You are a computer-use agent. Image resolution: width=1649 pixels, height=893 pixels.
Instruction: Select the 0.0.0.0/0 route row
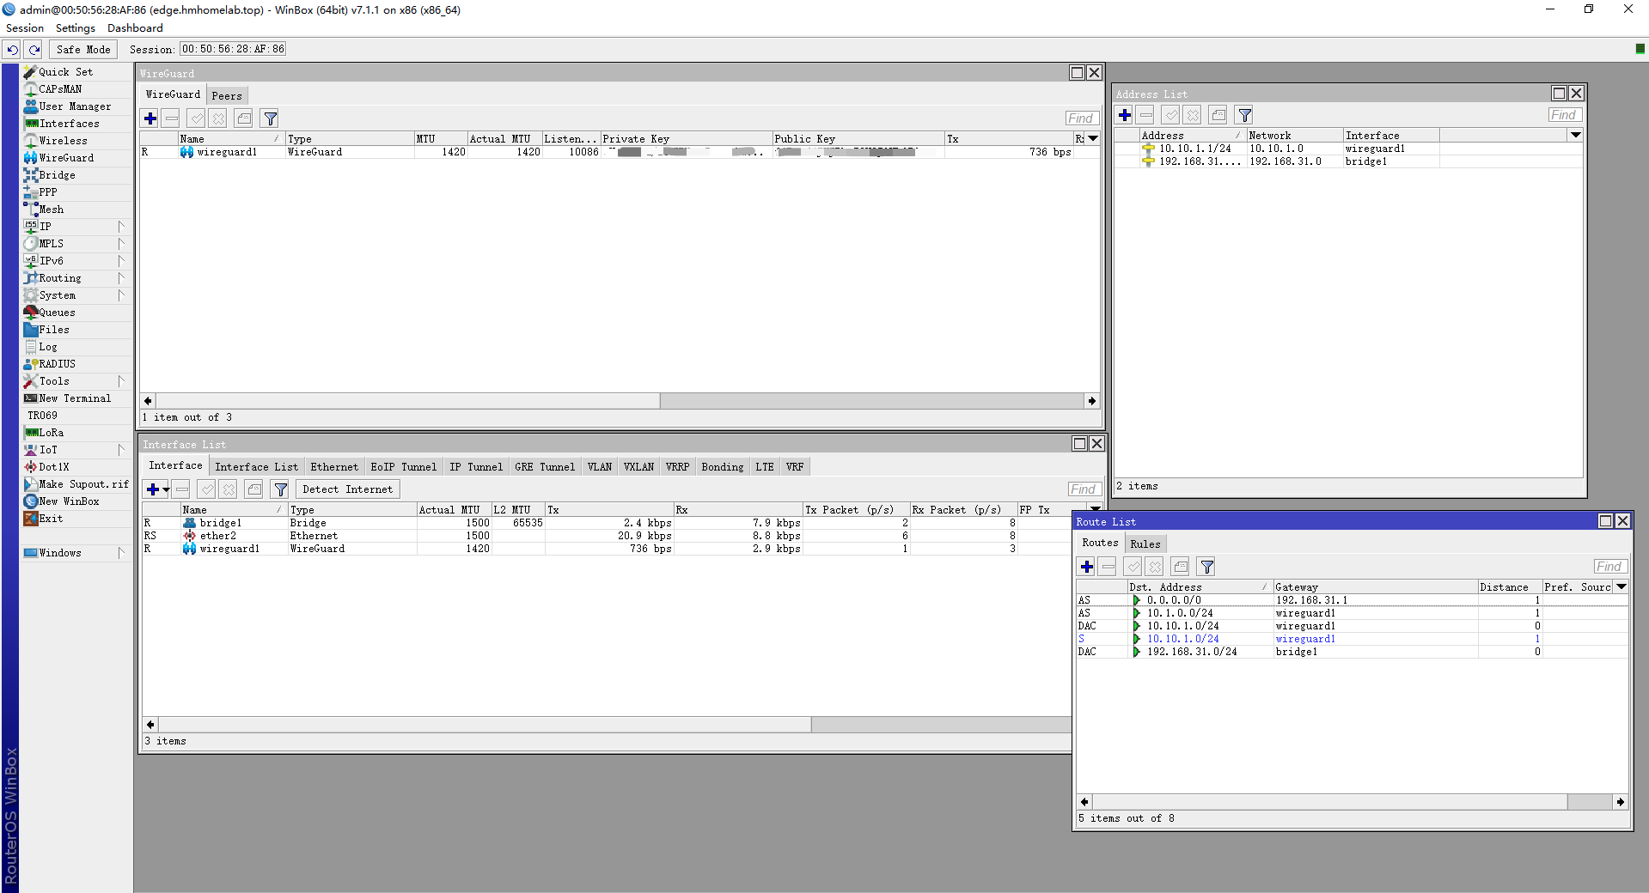1352,600
